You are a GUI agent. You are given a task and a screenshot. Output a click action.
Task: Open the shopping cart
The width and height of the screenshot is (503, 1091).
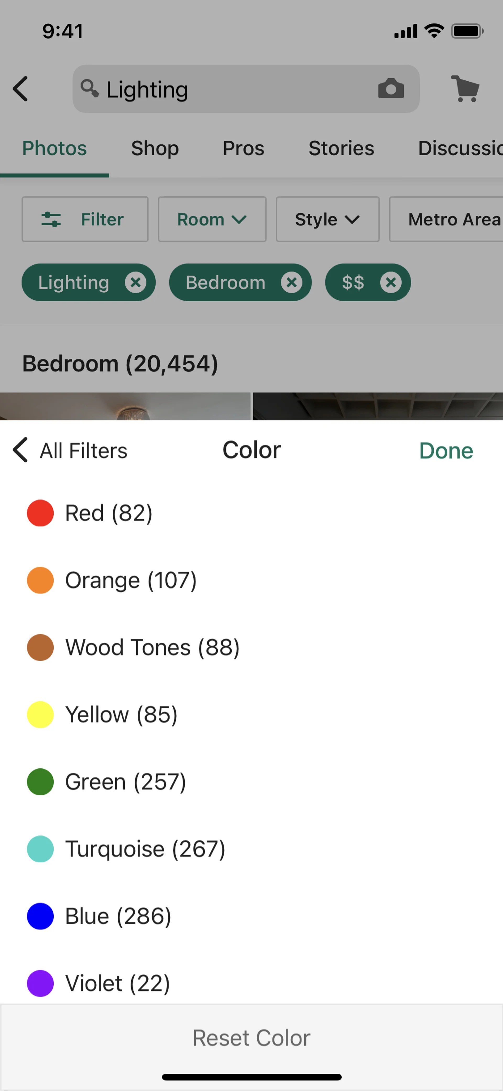(465, 89)
